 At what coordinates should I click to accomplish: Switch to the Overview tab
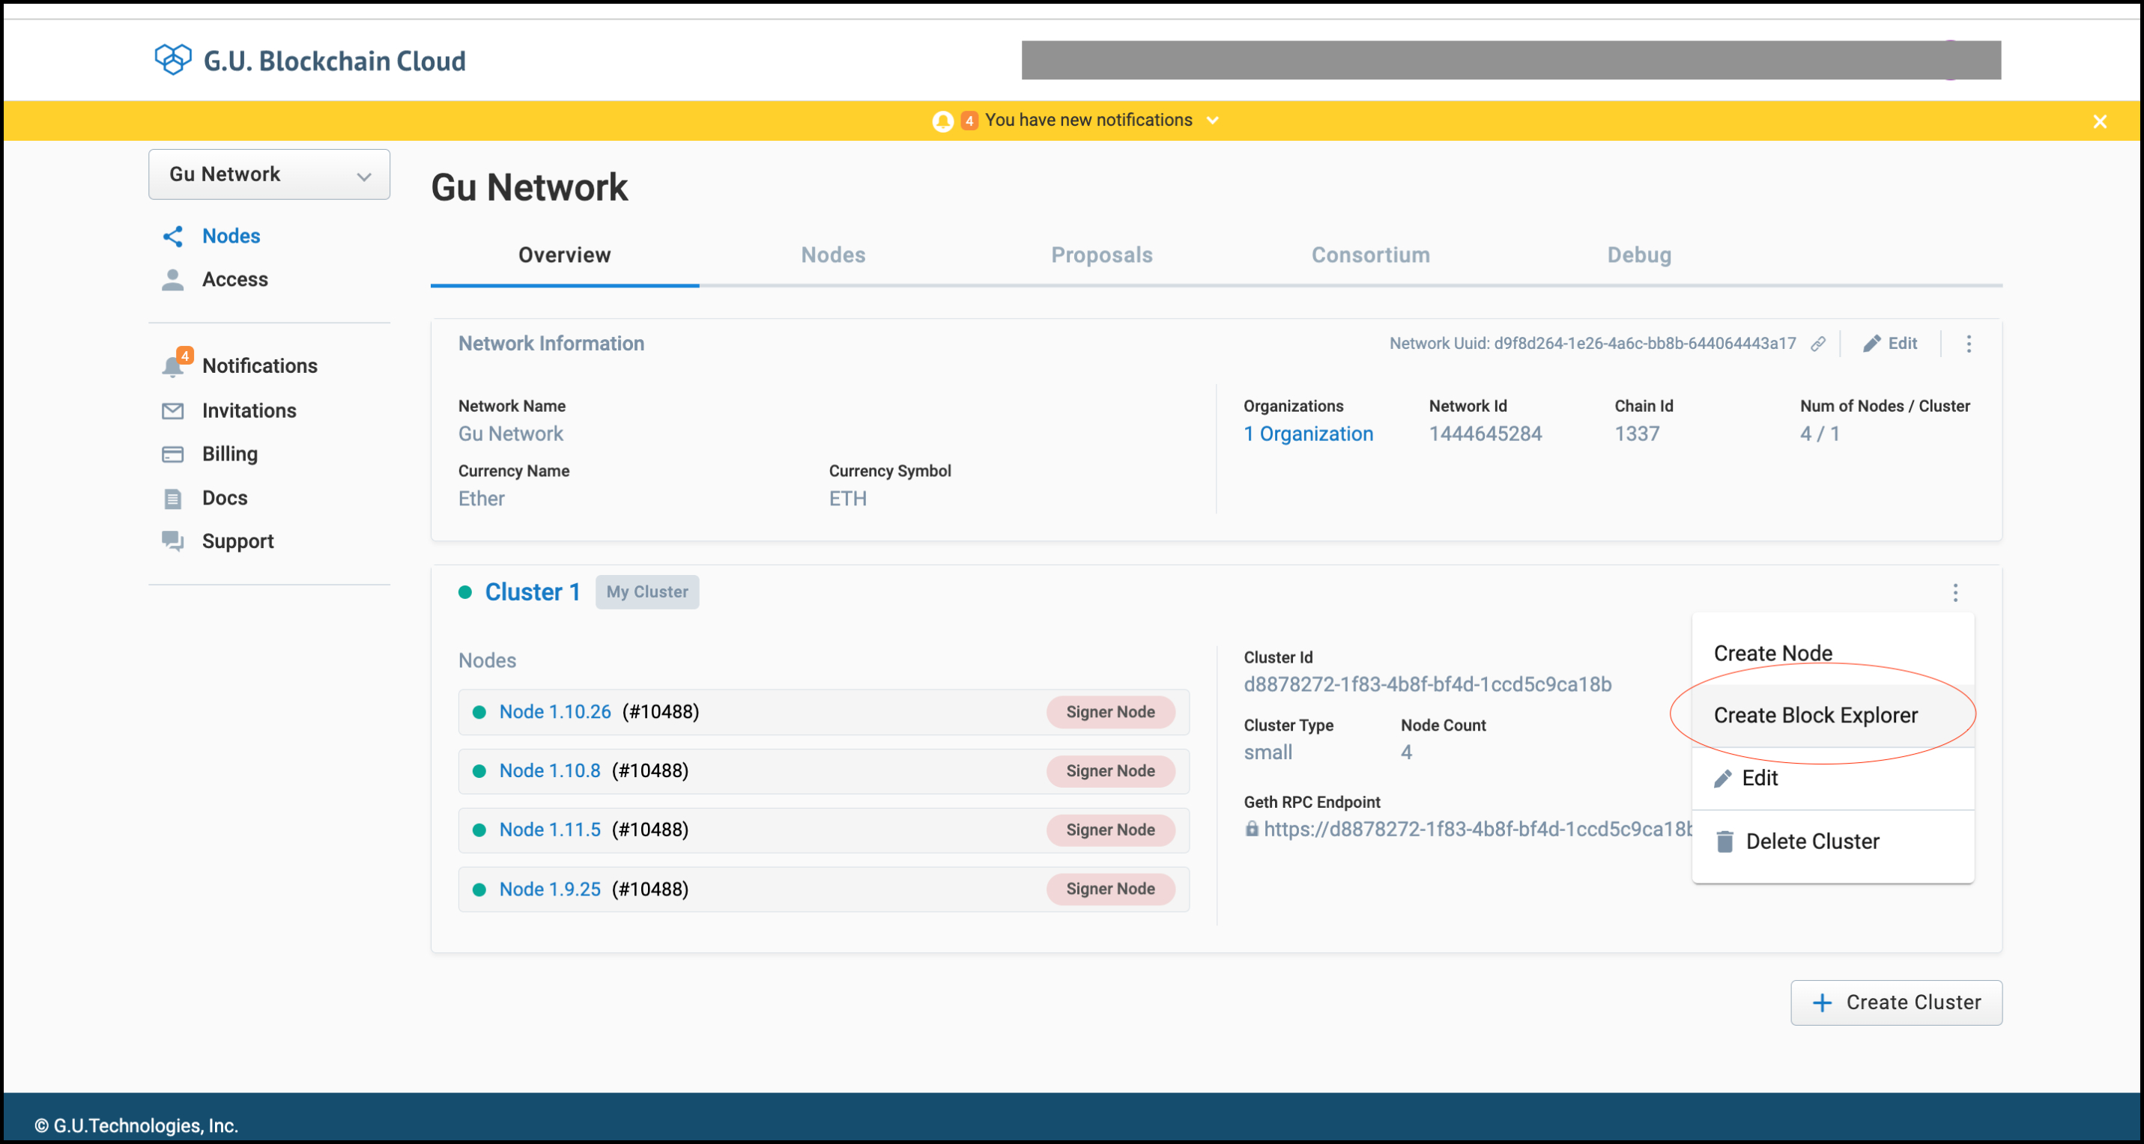coord(564,255)
